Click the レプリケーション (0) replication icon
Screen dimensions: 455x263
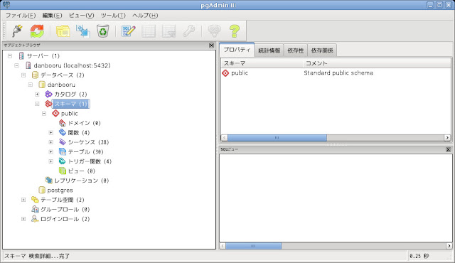49,181
